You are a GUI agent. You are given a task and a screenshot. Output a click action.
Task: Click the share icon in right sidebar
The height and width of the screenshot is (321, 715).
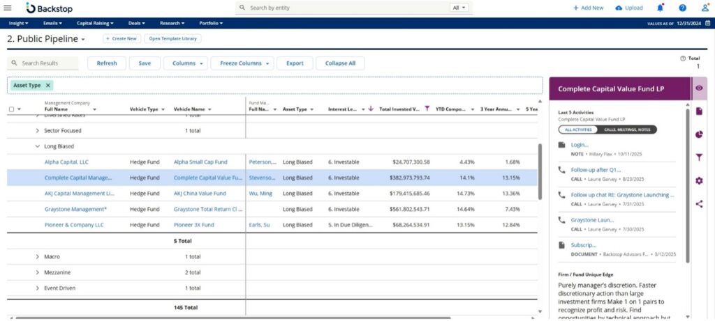point(700,204)
